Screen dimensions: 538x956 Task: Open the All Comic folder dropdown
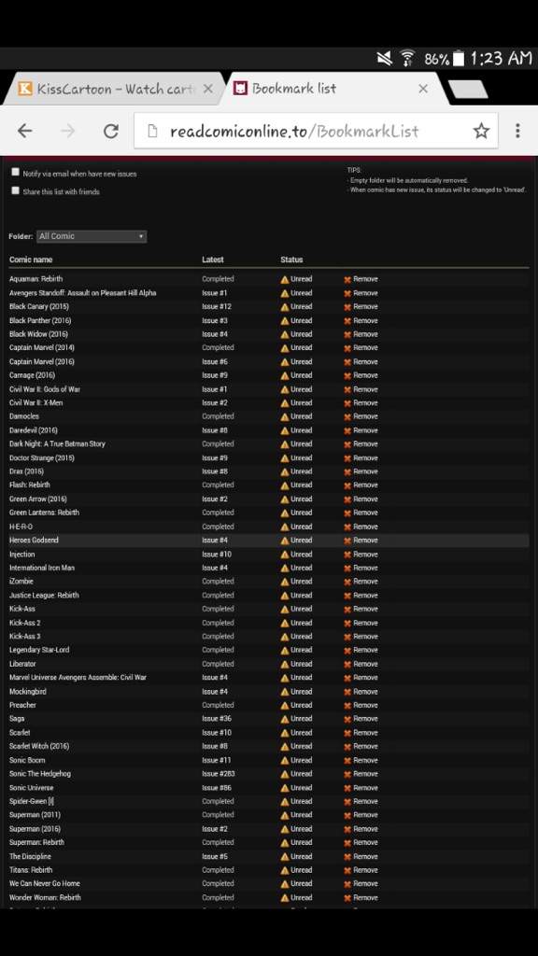[x=92, y=236]
